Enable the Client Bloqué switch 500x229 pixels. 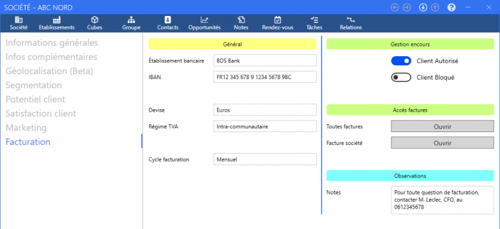point(401,77)
